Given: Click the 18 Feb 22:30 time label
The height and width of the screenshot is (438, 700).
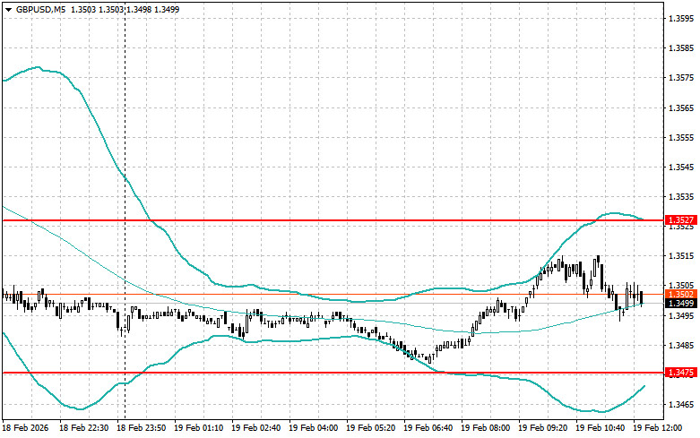Looking at the screenshot, I should 84,428.
